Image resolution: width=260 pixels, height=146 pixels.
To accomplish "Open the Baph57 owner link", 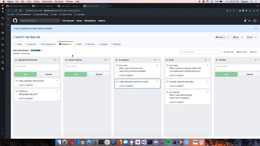I will (x=19, y=37).
